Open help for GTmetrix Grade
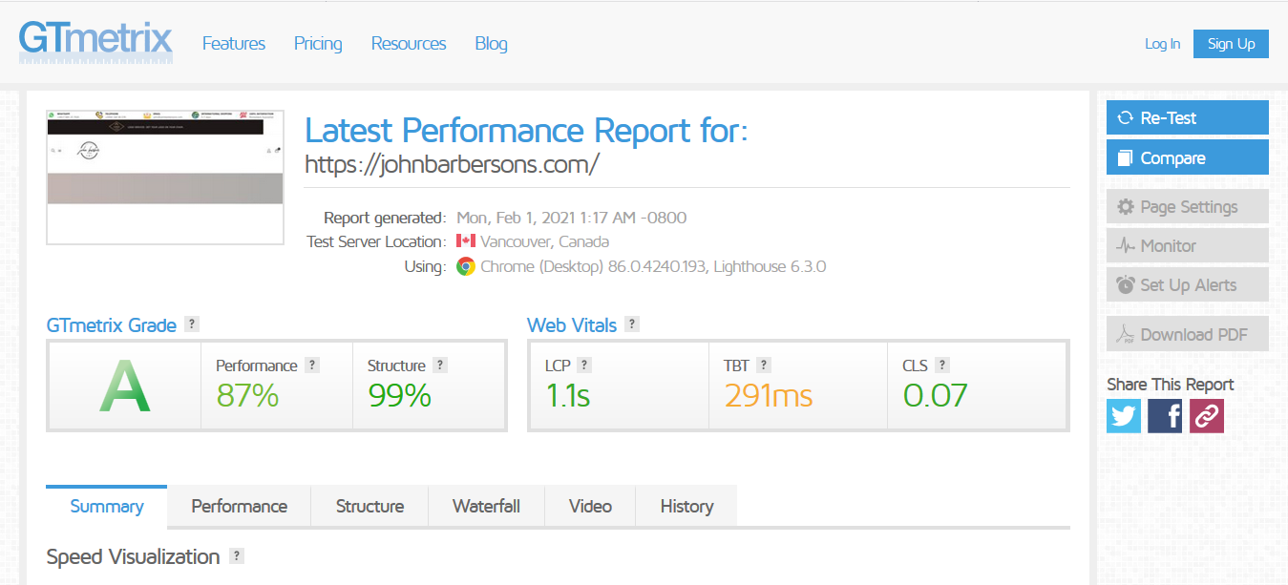The image size is (1288, 585). click(x=192, y=324)
